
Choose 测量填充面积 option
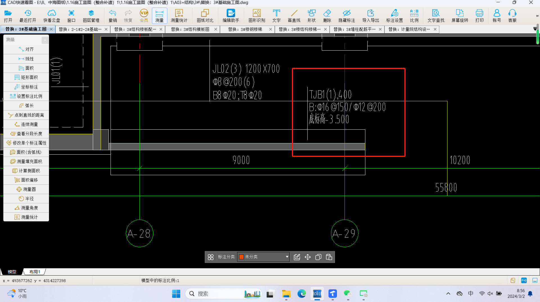(x=26, y=161)
